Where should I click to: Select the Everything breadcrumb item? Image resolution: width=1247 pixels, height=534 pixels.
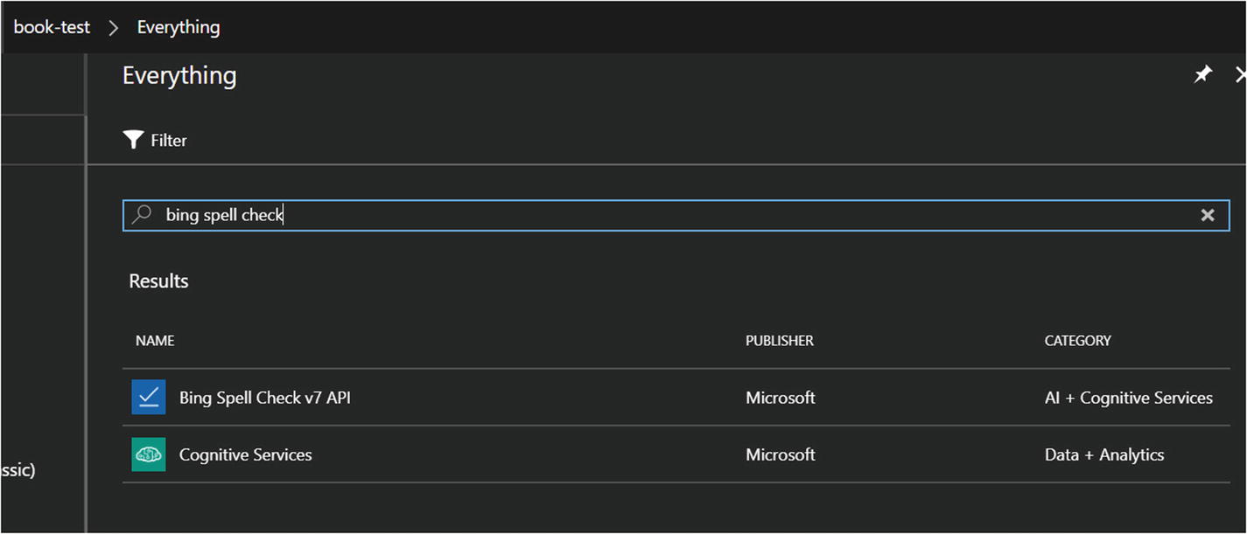tap(179, 27)
